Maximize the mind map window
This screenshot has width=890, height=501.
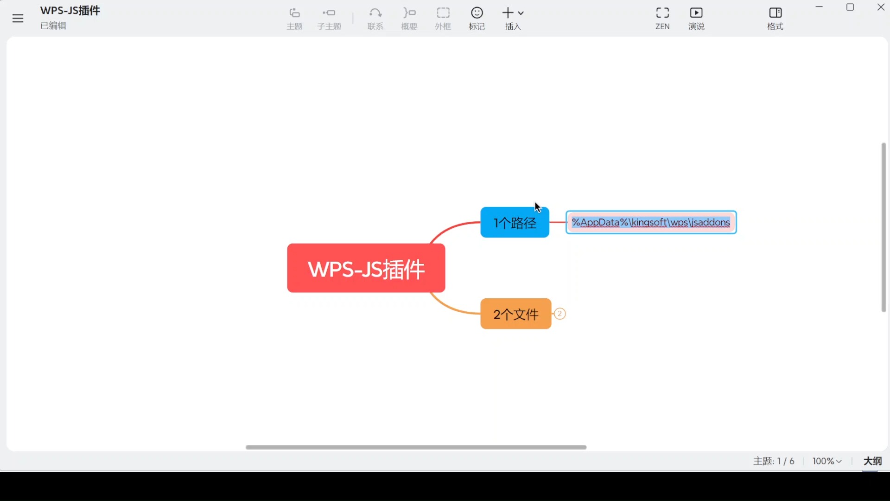pyautogui.click(x=850, y=7)
